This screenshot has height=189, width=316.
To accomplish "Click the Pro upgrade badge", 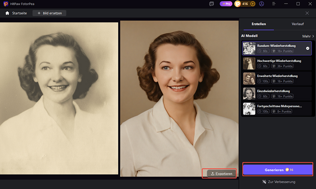I will tap(226, 4).
